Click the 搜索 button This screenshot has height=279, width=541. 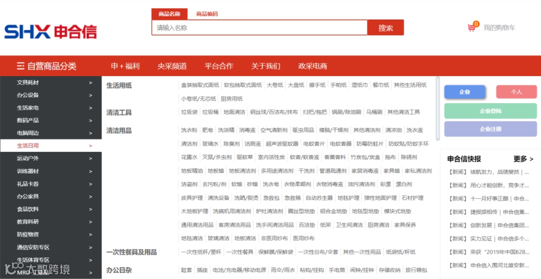pos(386,28)
